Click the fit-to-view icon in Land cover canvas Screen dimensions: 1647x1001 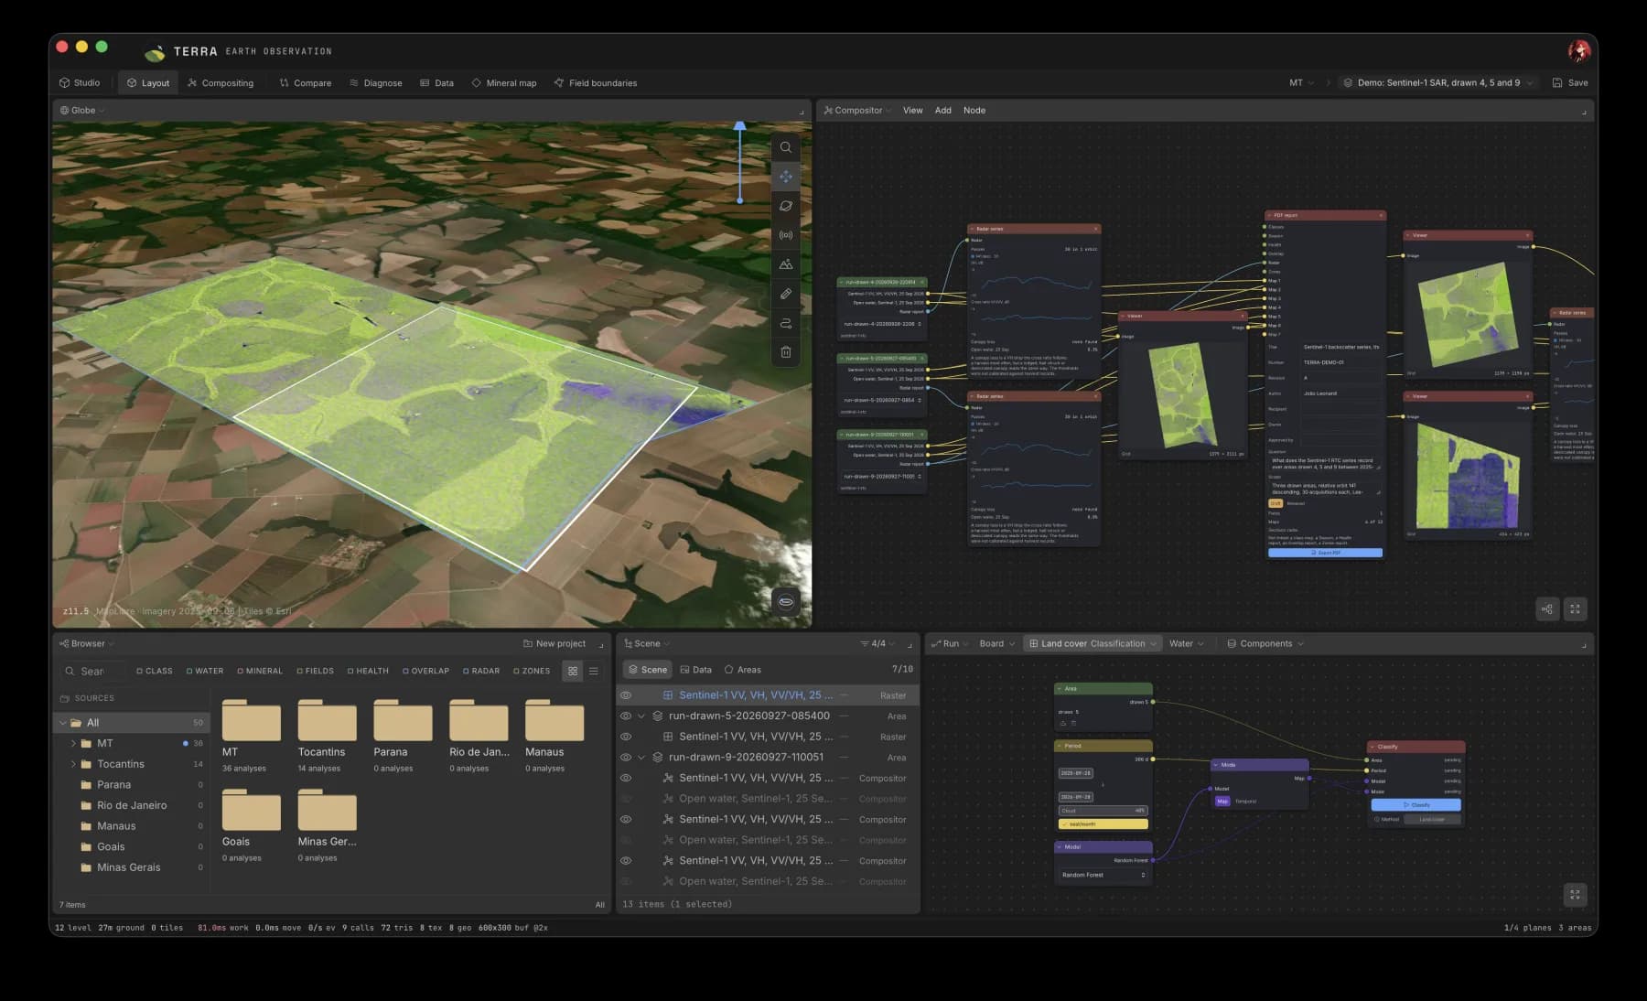pyautogui.click(x=1575, y=895)
